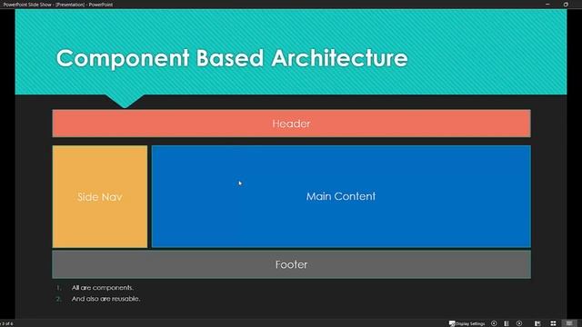Click the 'PowerPoint Slide Show' window title

click(x=58, y=5)
